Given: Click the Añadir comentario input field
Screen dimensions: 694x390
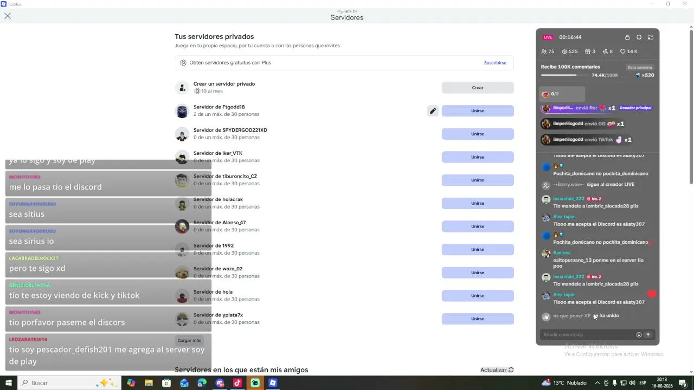Looking at the screenshot, I should click(x=588, y=335).
